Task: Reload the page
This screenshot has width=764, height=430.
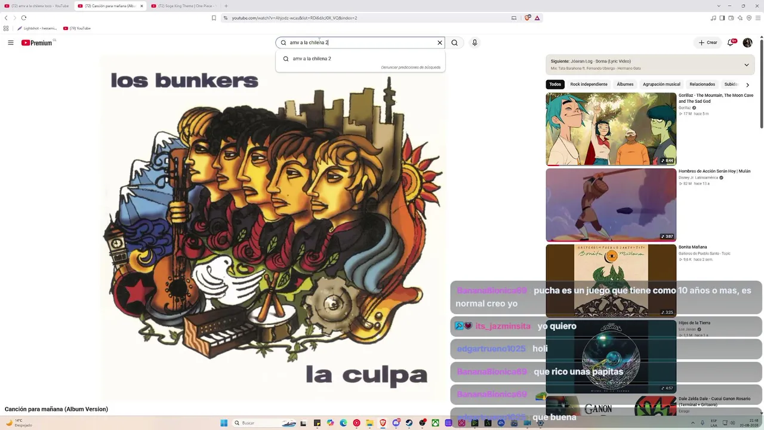Action: point(24,18)
